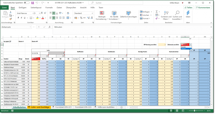Open Zellenformatvorlagen gallery

coord(128,16)
